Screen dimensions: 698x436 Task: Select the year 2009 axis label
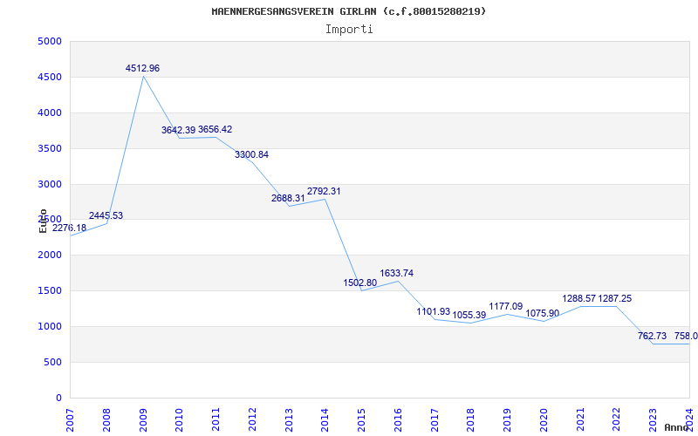(143, 419)
